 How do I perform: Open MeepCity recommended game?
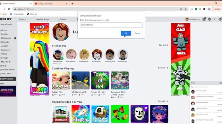(80, 114)
